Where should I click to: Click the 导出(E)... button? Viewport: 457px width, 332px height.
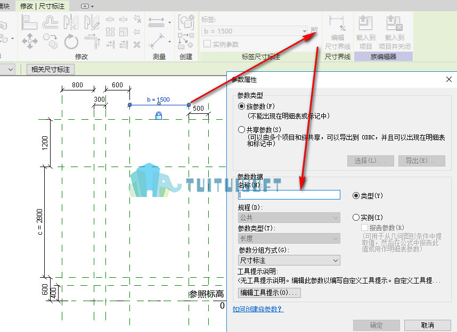[422, 161]
